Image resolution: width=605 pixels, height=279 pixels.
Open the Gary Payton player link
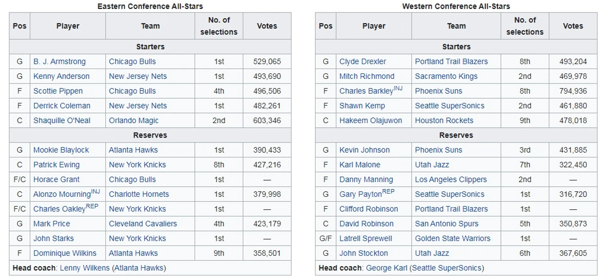pyautogui.click(x=360, y=194)
